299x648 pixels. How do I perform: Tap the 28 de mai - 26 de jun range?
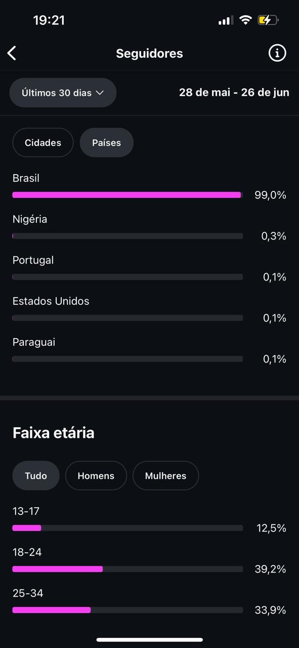(x=234, y=93)
